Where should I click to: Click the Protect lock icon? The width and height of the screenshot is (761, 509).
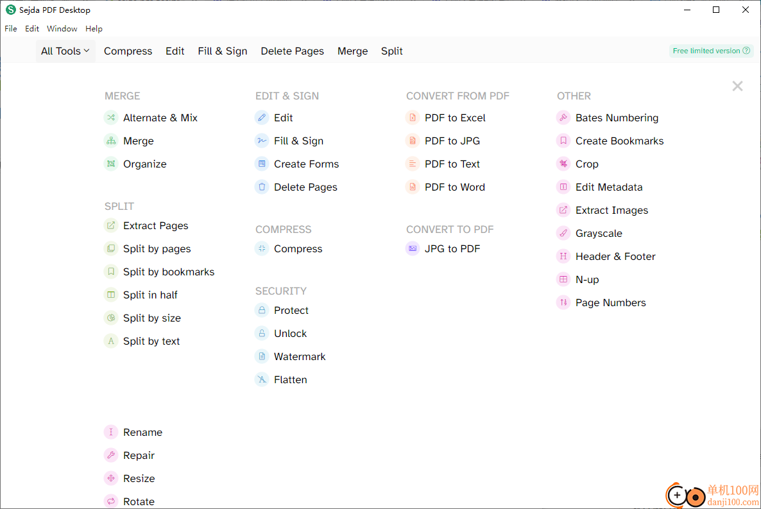[262, 311]
